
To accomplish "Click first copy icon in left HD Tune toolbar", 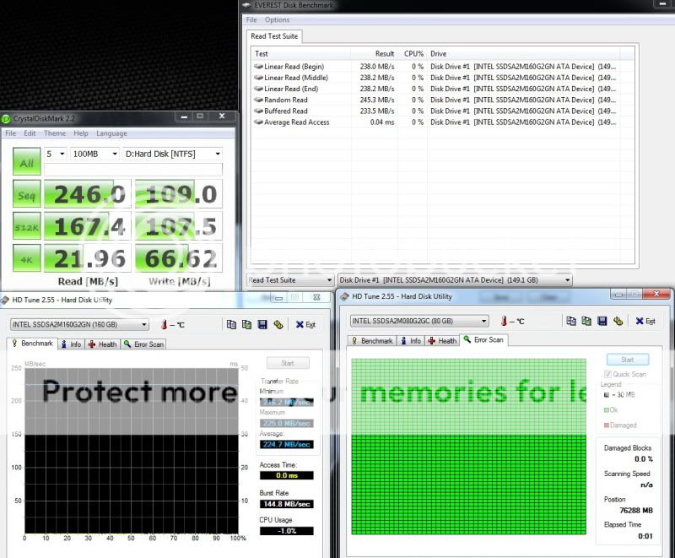I will coord(231,324).
